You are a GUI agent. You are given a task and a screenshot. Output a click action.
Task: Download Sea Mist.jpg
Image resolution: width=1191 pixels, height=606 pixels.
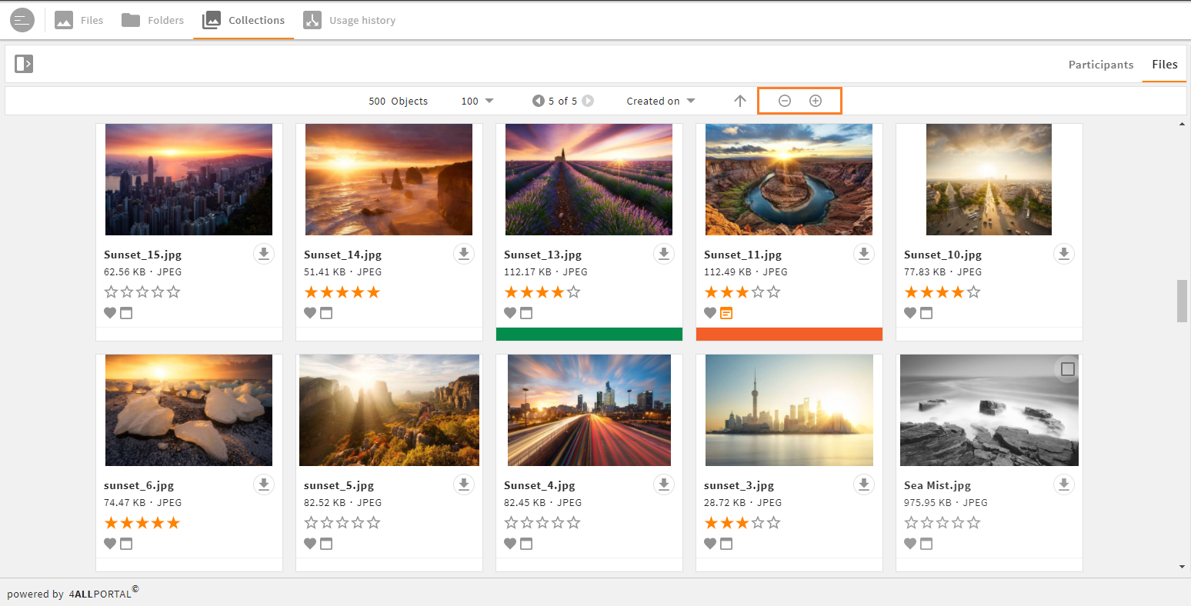click(1064, 484)
